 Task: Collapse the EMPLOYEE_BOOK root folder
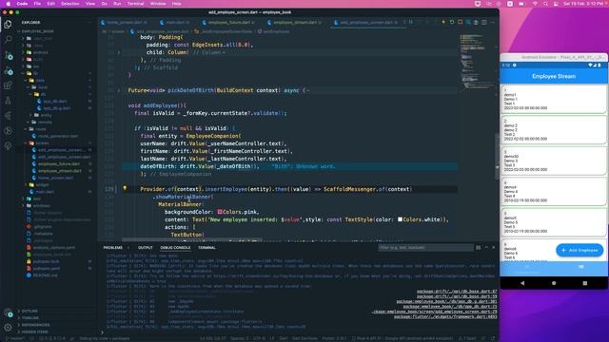click(37, 31)
